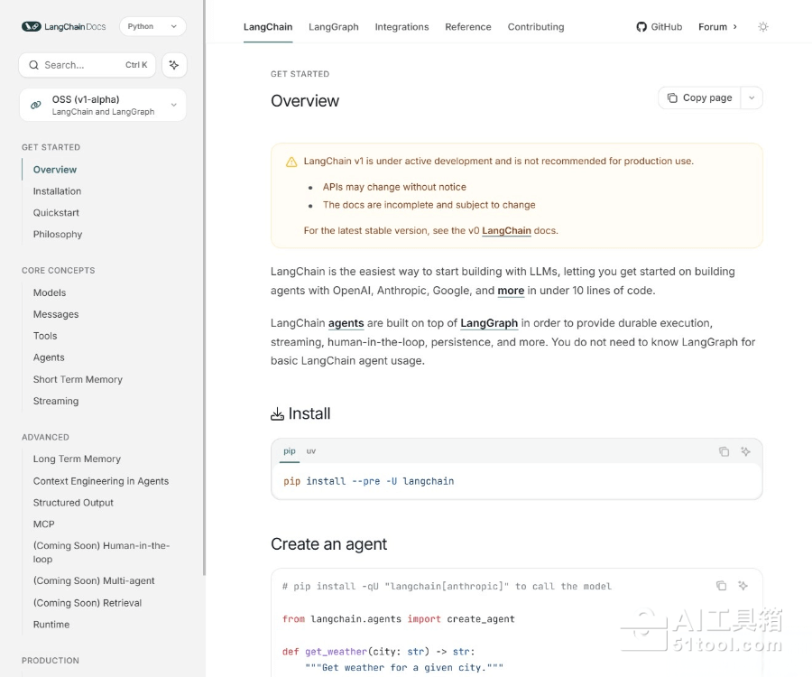Copy the create agent code block

pyautogui.click(x=721, y=586)
